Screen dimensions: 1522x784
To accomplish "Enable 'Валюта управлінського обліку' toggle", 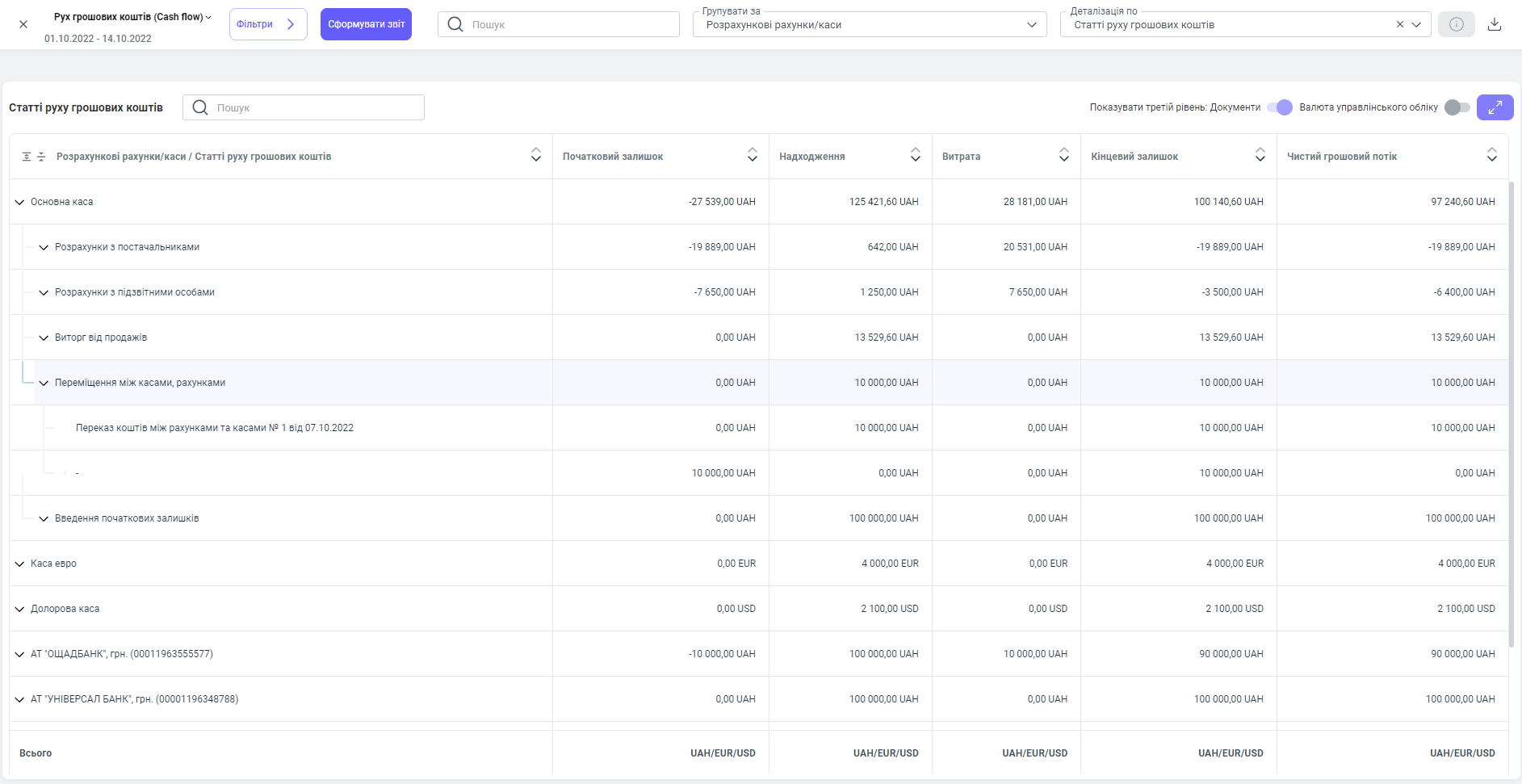I will 1457,107.
